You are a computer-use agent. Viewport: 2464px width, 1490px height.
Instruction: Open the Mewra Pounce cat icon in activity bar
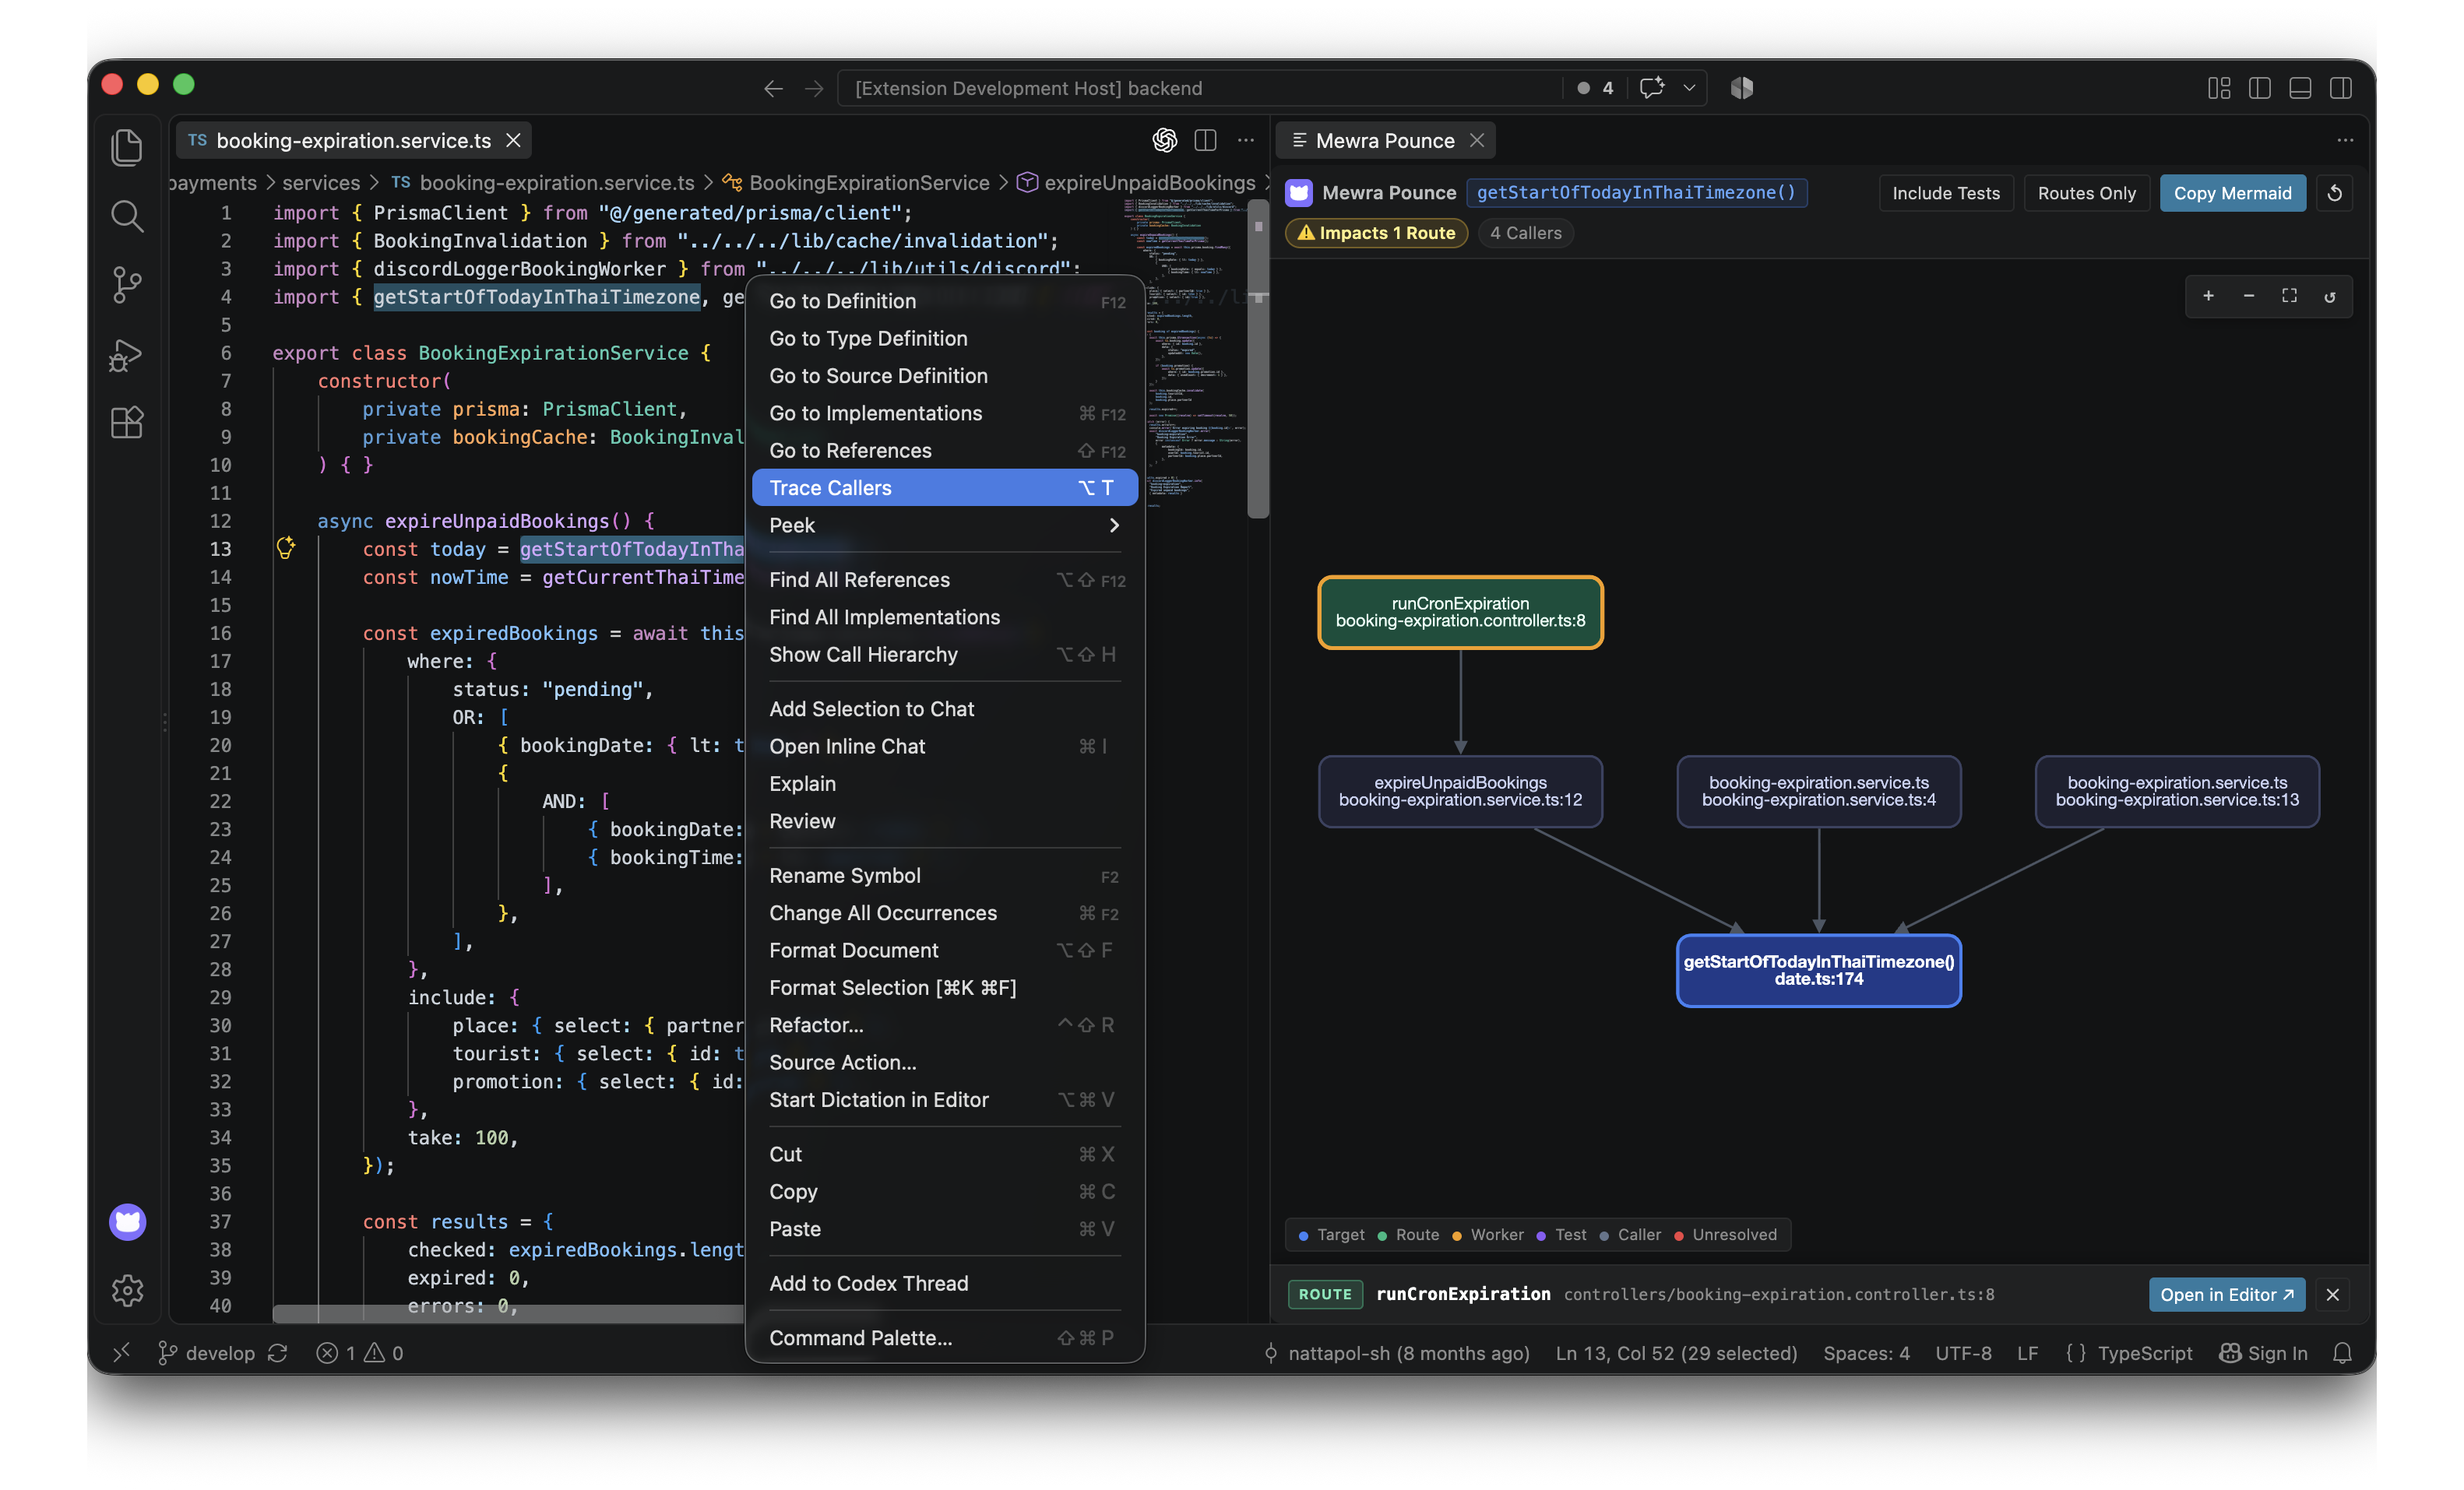[127, 1221]
